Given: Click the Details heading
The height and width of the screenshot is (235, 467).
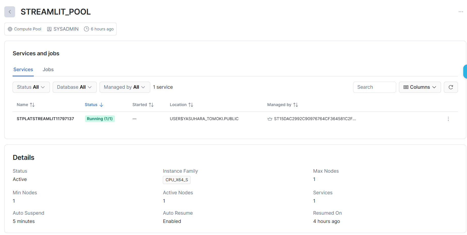Looking at the screenshot, I should (x=23, y=158).
